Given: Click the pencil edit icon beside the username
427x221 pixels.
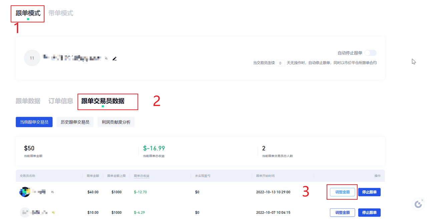Looking at the screenshot, I should click(x=115, y=59).
